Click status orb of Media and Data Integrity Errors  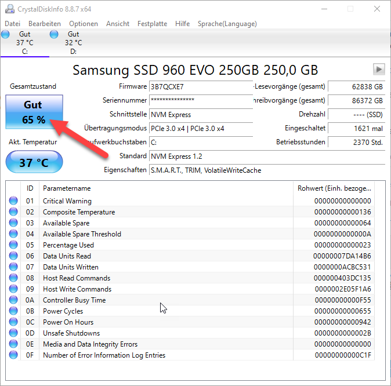13,344
